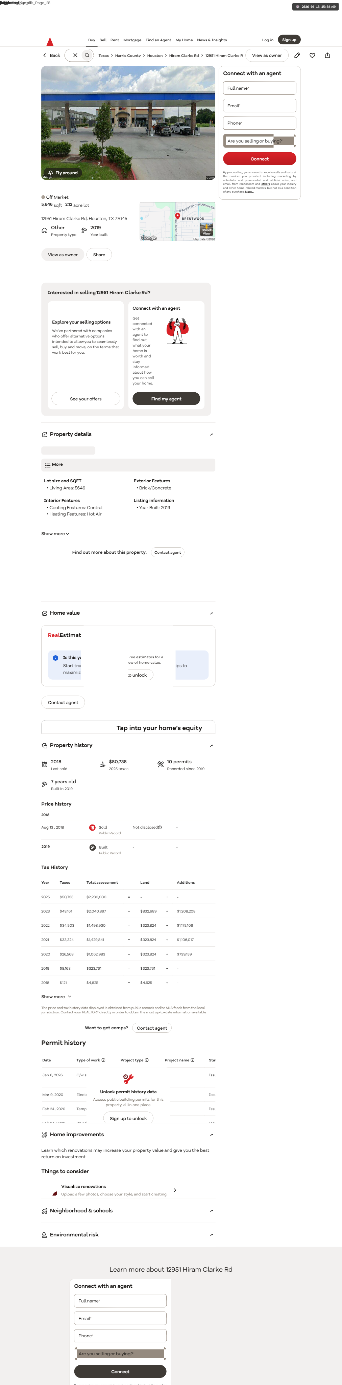The image size is (342, 1385).
Task: Open Houston breadcrumb link
Action: [x=155, y=56]
